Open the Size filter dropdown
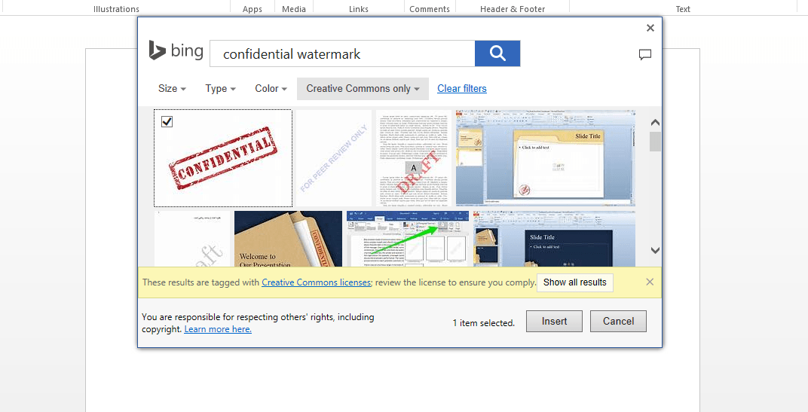This screenshot has height=412, width=808. (172, 89)
